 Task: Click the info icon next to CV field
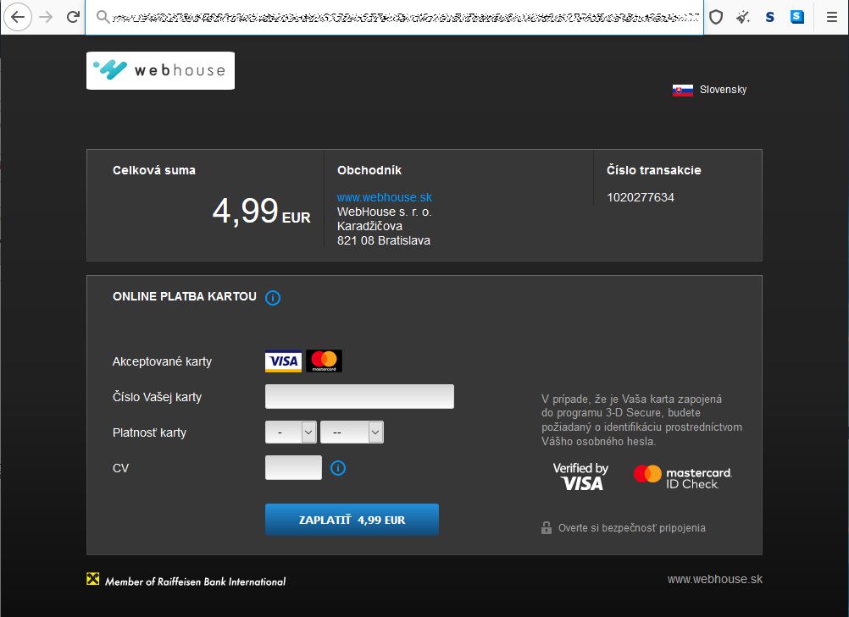[338, 468]
